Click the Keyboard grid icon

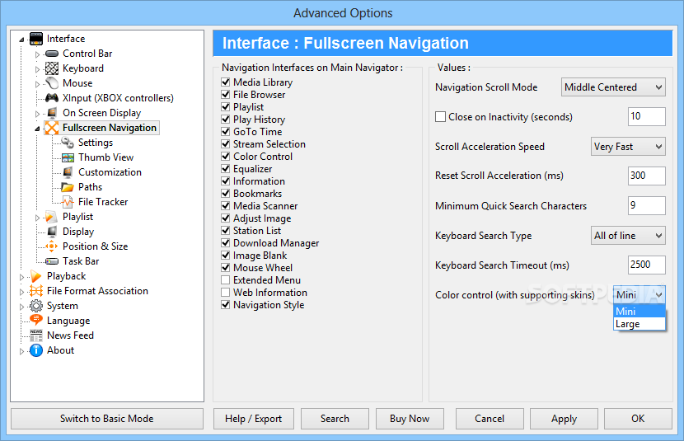pos(52,68)
